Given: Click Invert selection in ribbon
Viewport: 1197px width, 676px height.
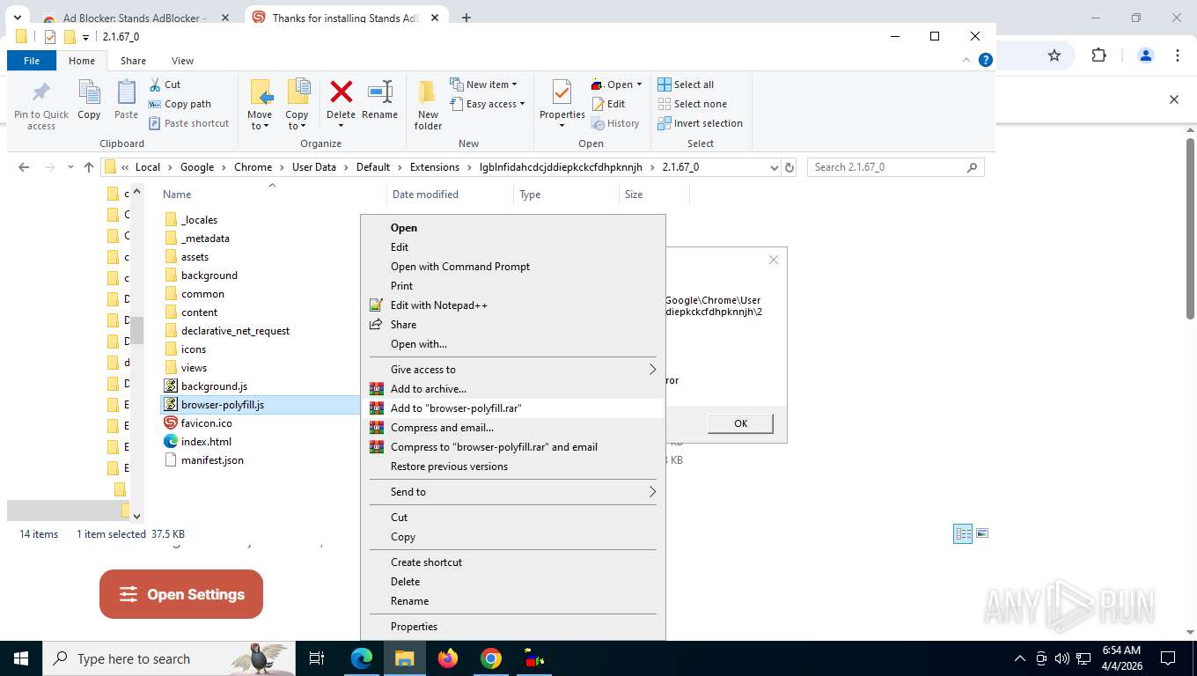Looking at the screenshot, I should pyautogui.click(x=700, y=123).
